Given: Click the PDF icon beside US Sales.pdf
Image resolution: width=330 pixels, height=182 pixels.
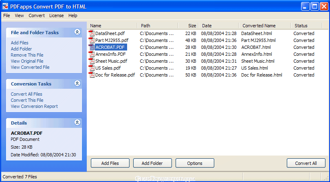Looking at the screenshot, I should [x=92, y=68].
